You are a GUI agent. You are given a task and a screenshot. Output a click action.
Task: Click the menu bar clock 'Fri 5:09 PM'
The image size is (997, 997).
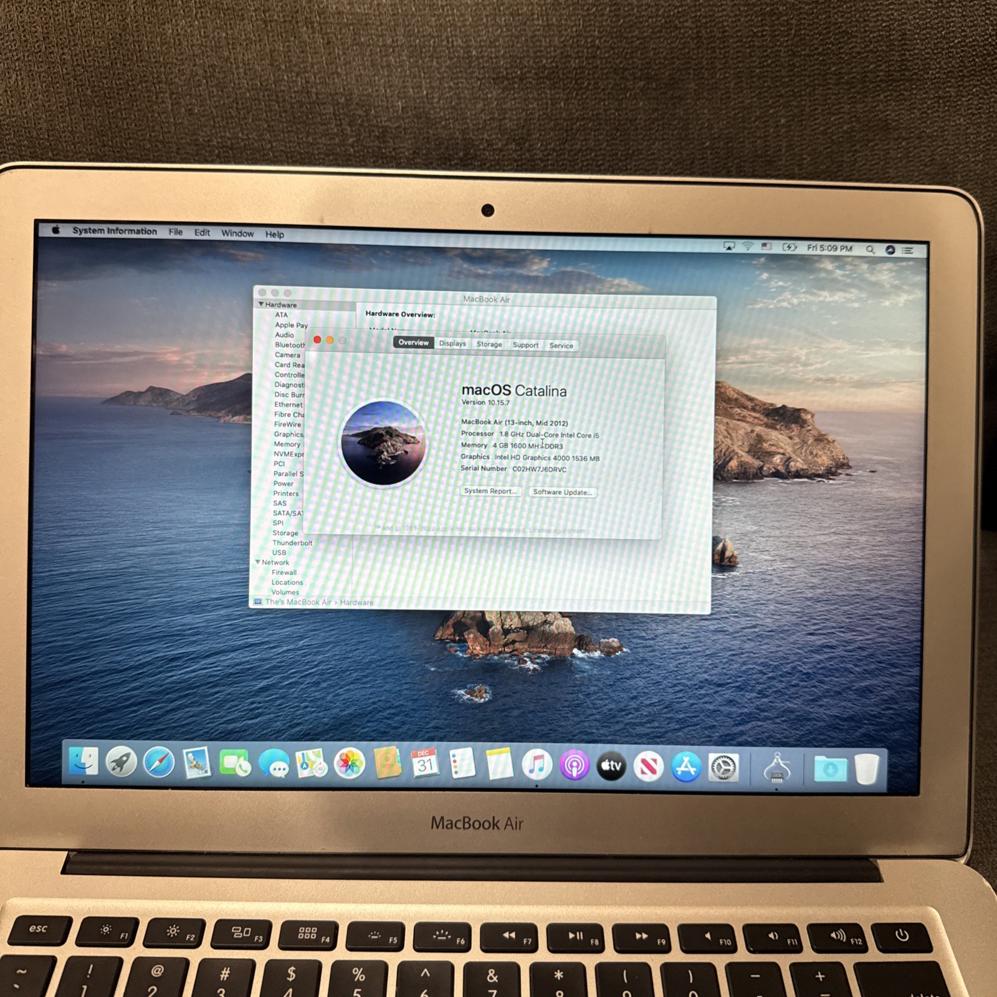829,248
